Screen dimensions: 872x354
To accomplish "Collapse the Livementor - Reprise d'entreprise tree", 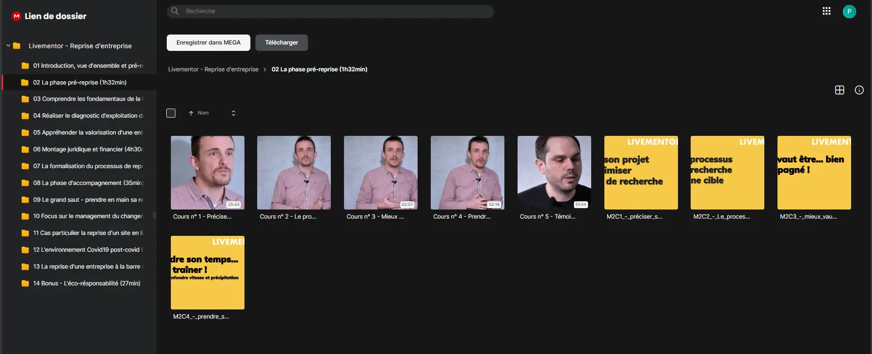I will click(8, 46).
